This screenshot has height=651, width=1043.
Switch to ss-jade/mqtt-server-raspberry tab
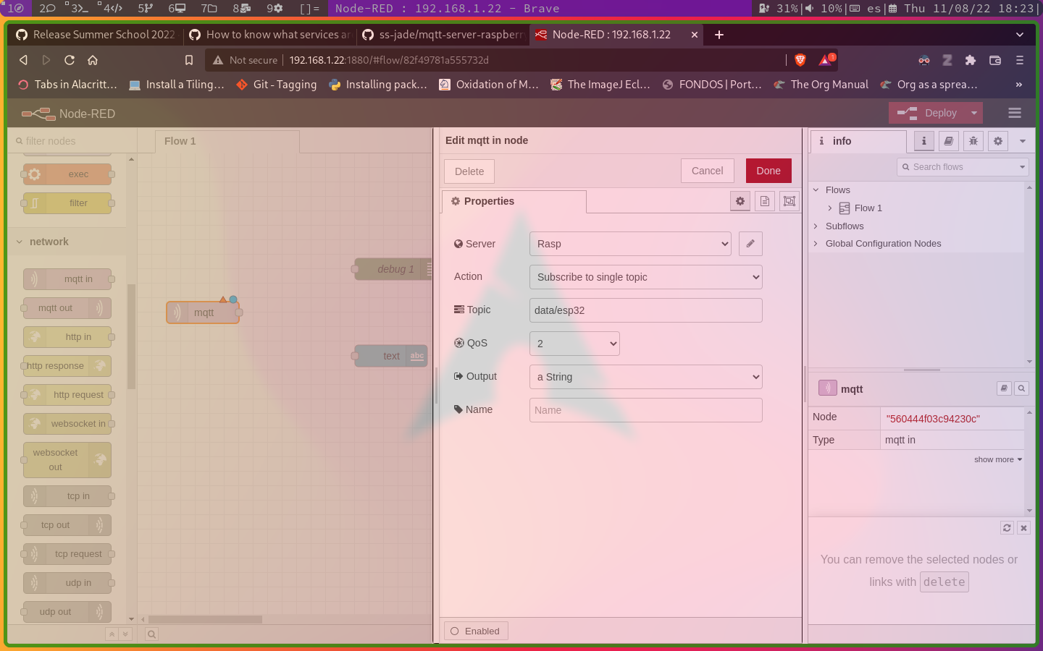(x=443, y=35)
